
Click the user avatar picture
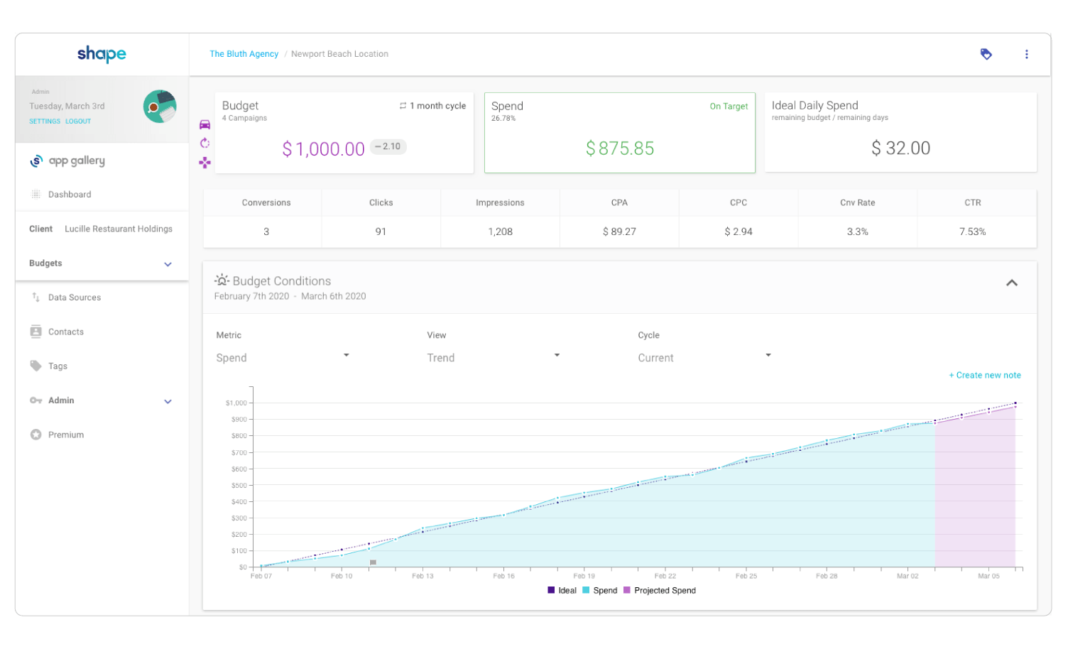(x=160, y=107)
